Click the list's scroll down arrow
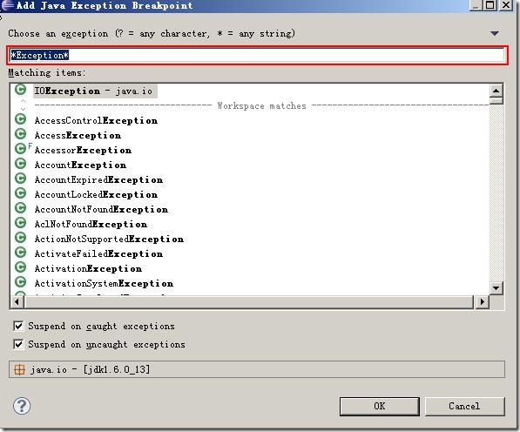Viewport: 520px width, 432px height. tap(496, 287)
